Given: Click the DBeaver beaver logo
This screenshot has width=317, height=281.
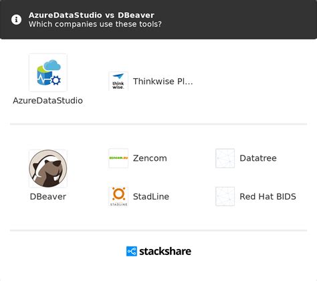Looking at the screenshot, I should tap(48, 168).
